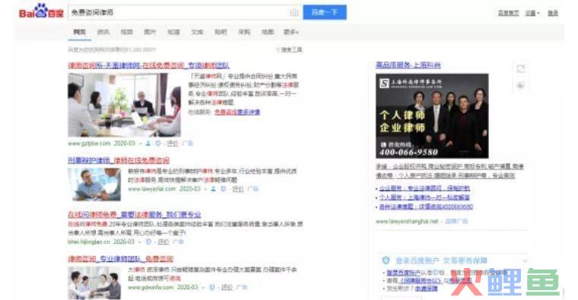Switch to the 采购 tab
578x300 pixels.
[244, 32]
